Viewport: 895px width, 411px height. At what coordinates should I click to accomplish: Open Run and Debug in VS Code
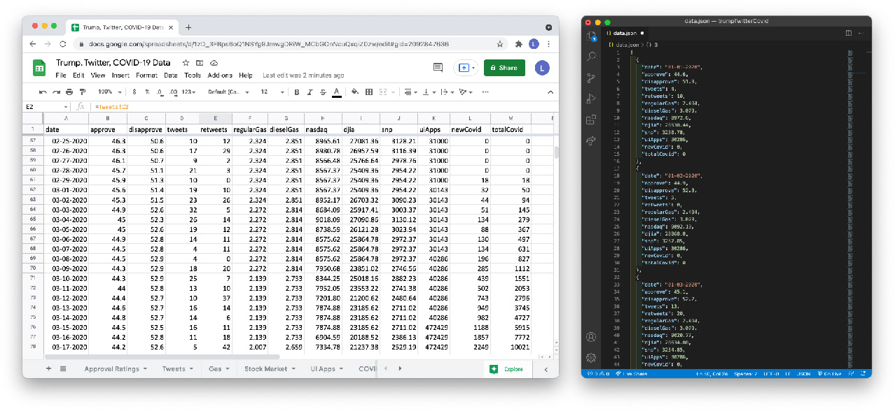click(591, 99)
